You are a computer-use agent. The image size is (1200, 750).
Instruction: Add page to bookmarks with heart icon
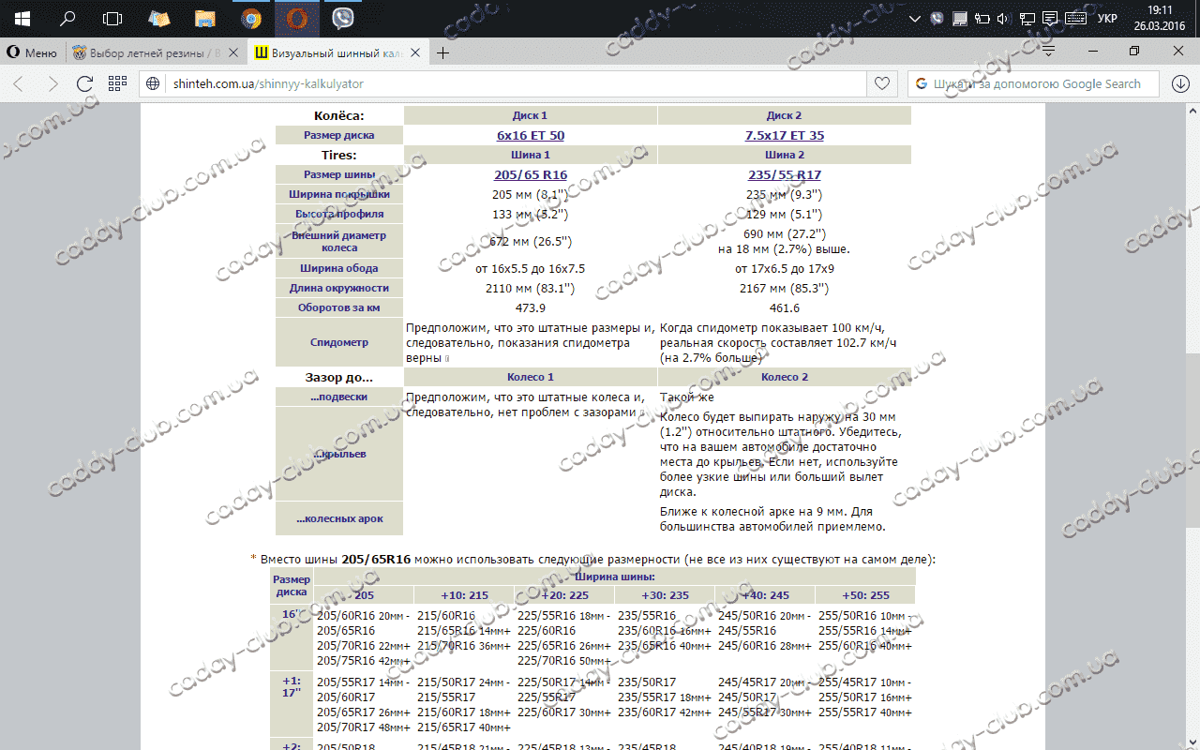(881, 83)
